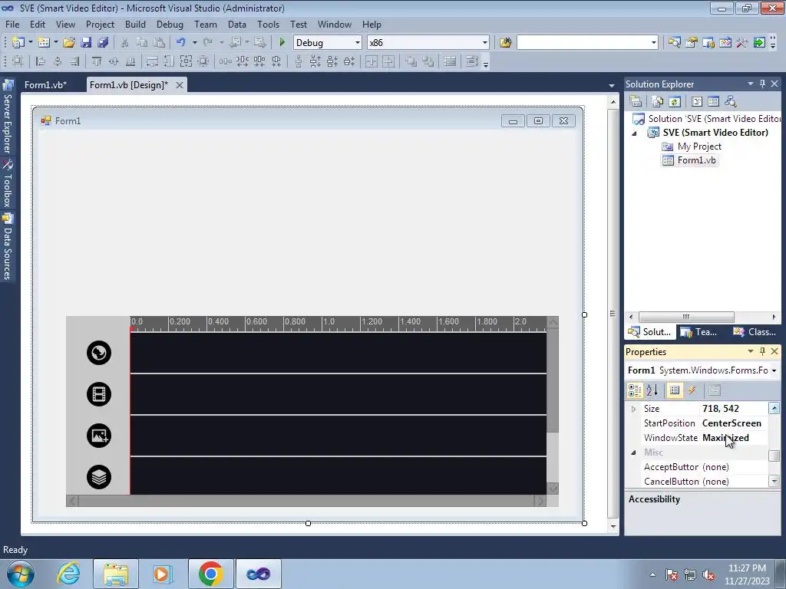
Task: Click the clock showing 11:27 PM
Action: click(x=746, y=568)
